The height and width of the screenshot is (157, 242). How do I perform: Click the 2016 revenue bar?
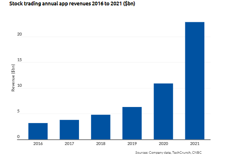pyautogui.click(x=38, y=131)
